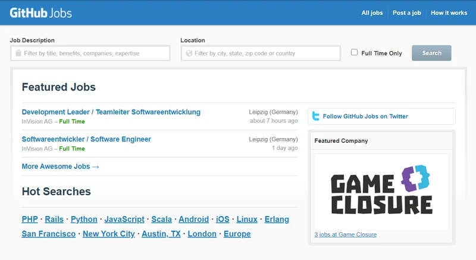Click the GitHub Jobs logo
The image size is (476, 260).
point(40,13)
